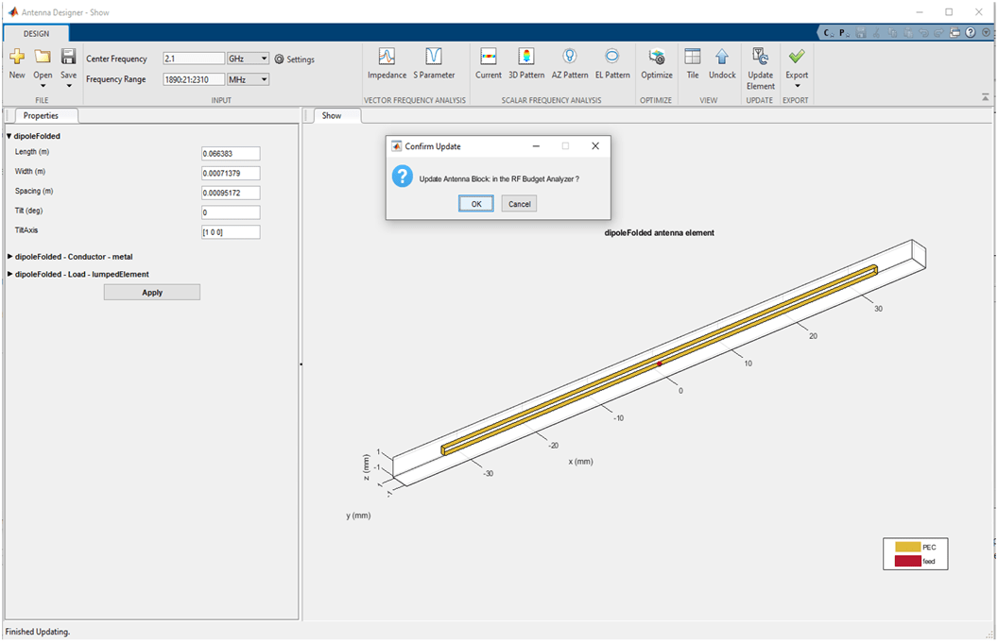Show the Current distribution plot
The height and width of the screenshot is (643, 998).
(x=489, y=63)
